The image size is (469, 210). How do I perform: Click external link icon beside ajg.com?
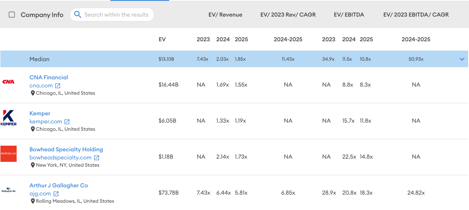click(56, 193)
